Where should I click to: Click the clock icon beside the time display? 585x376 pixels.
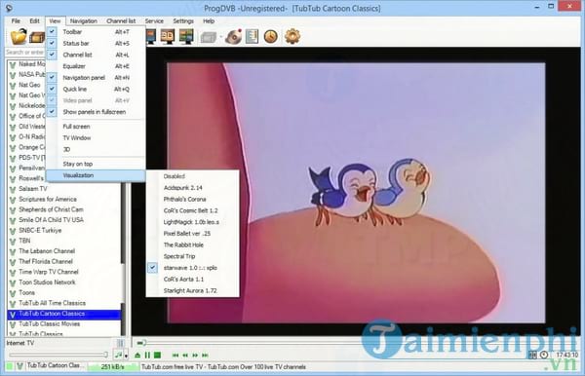pyautogui.click(x=544, y=355)
